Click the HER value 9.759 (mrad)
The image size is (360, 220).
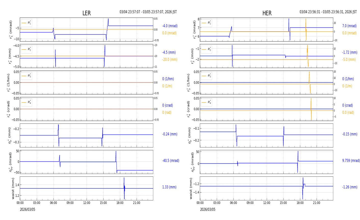tap(351, 161)
